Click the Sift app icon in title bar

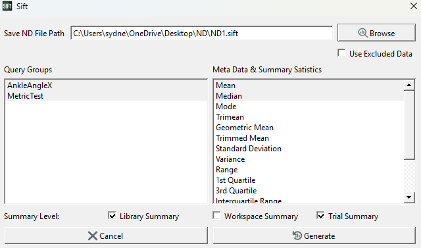click(x=7, y=6)
